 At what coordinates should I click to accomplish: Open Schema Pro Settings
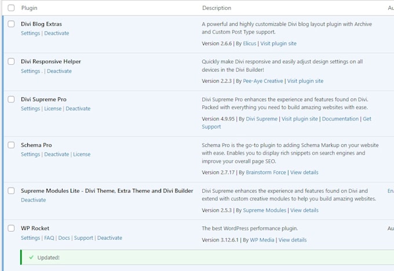30,154
